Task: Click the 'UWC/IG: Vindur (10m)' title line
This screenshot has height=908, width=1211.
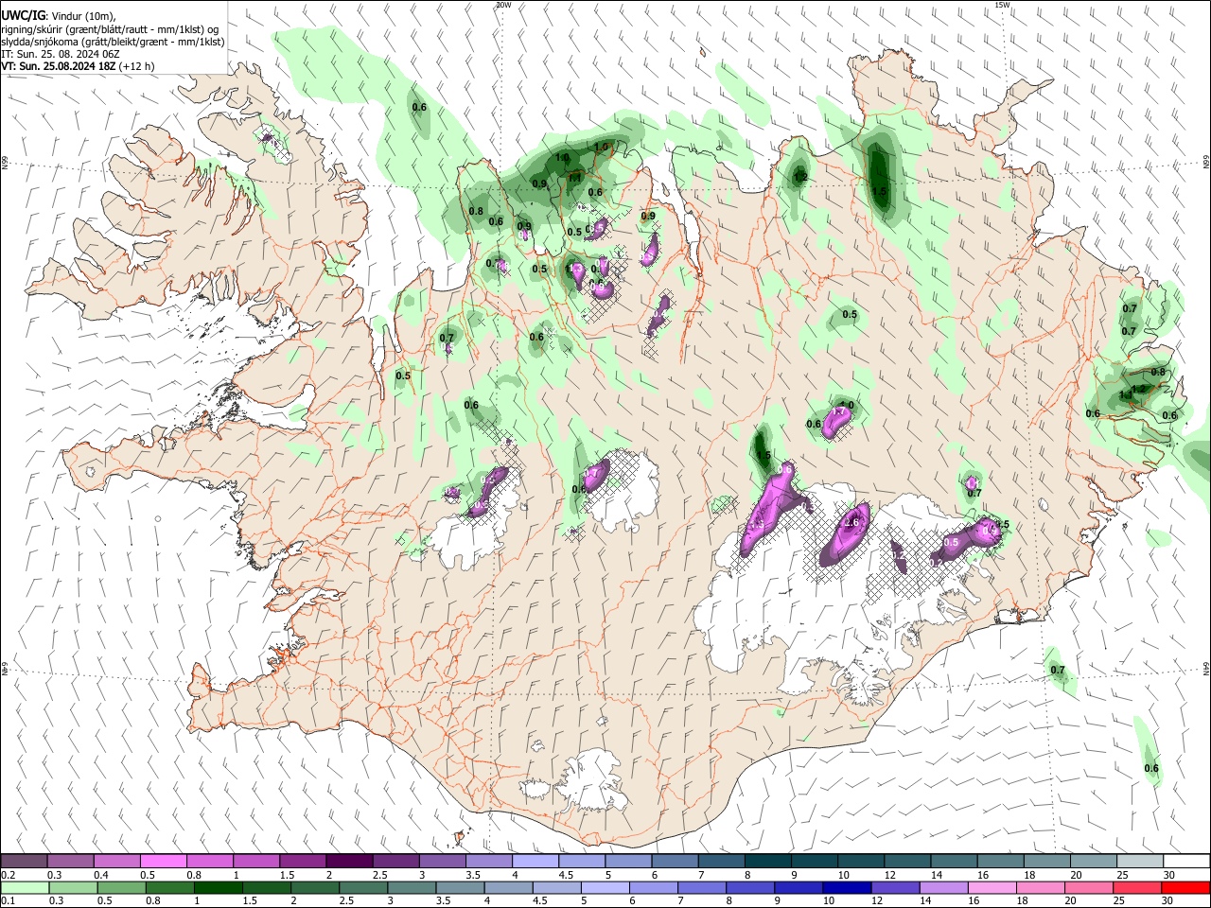Action: [x=59, y=17]
